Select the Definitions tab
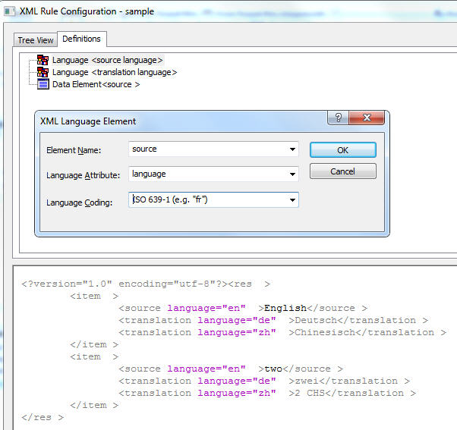This screenshot has height=430, width=457. (x=81, y=39)
